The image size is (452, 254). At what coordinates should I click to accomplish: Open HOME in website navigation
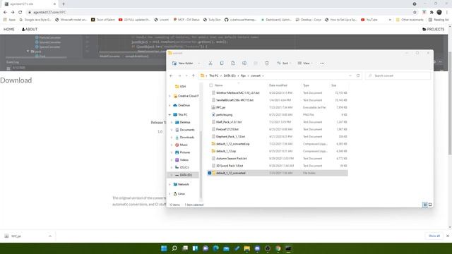9,30
